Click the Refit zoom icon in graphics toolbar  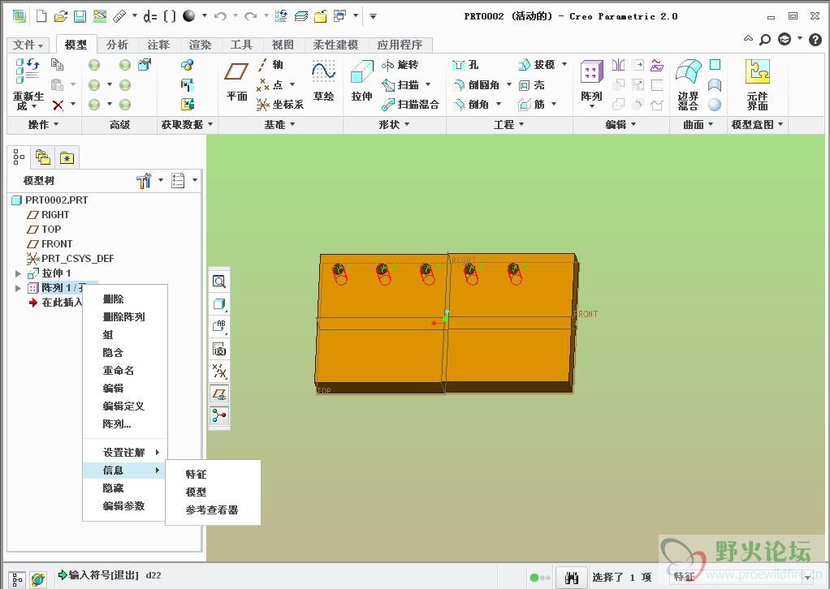219,282
